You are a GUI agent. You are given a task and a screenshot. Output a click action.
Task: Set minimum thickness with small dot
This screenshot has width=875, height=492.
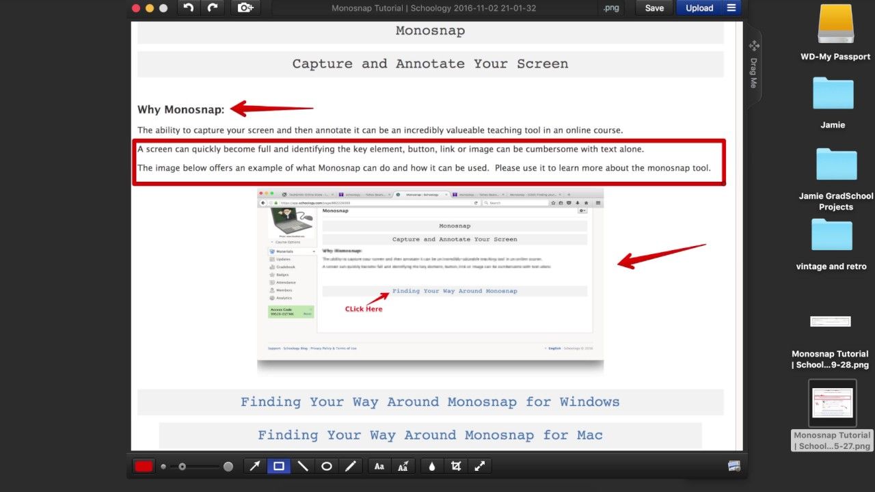[x=163, y=467]
